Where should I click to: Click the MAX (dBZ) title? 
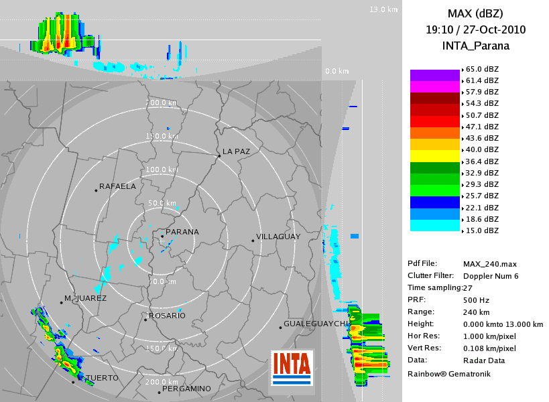pyautogui.click(x=475, y=13)
